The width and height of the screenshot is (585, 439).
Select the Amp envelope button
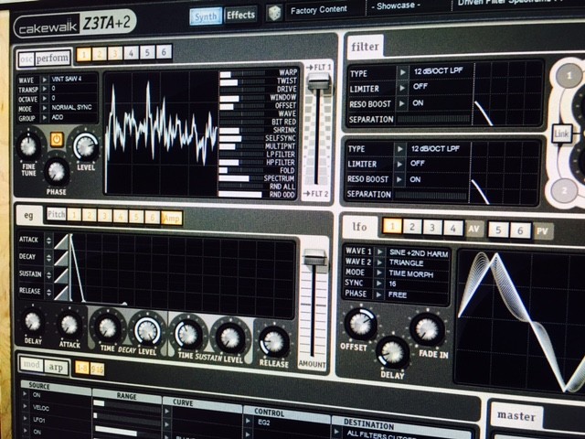pos(172,218)
